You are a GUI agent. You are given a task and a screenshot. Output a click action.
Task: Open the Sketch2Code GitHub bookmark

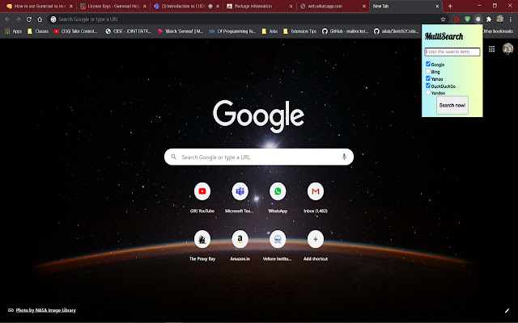pyautogui.click(x=397, y=31)
